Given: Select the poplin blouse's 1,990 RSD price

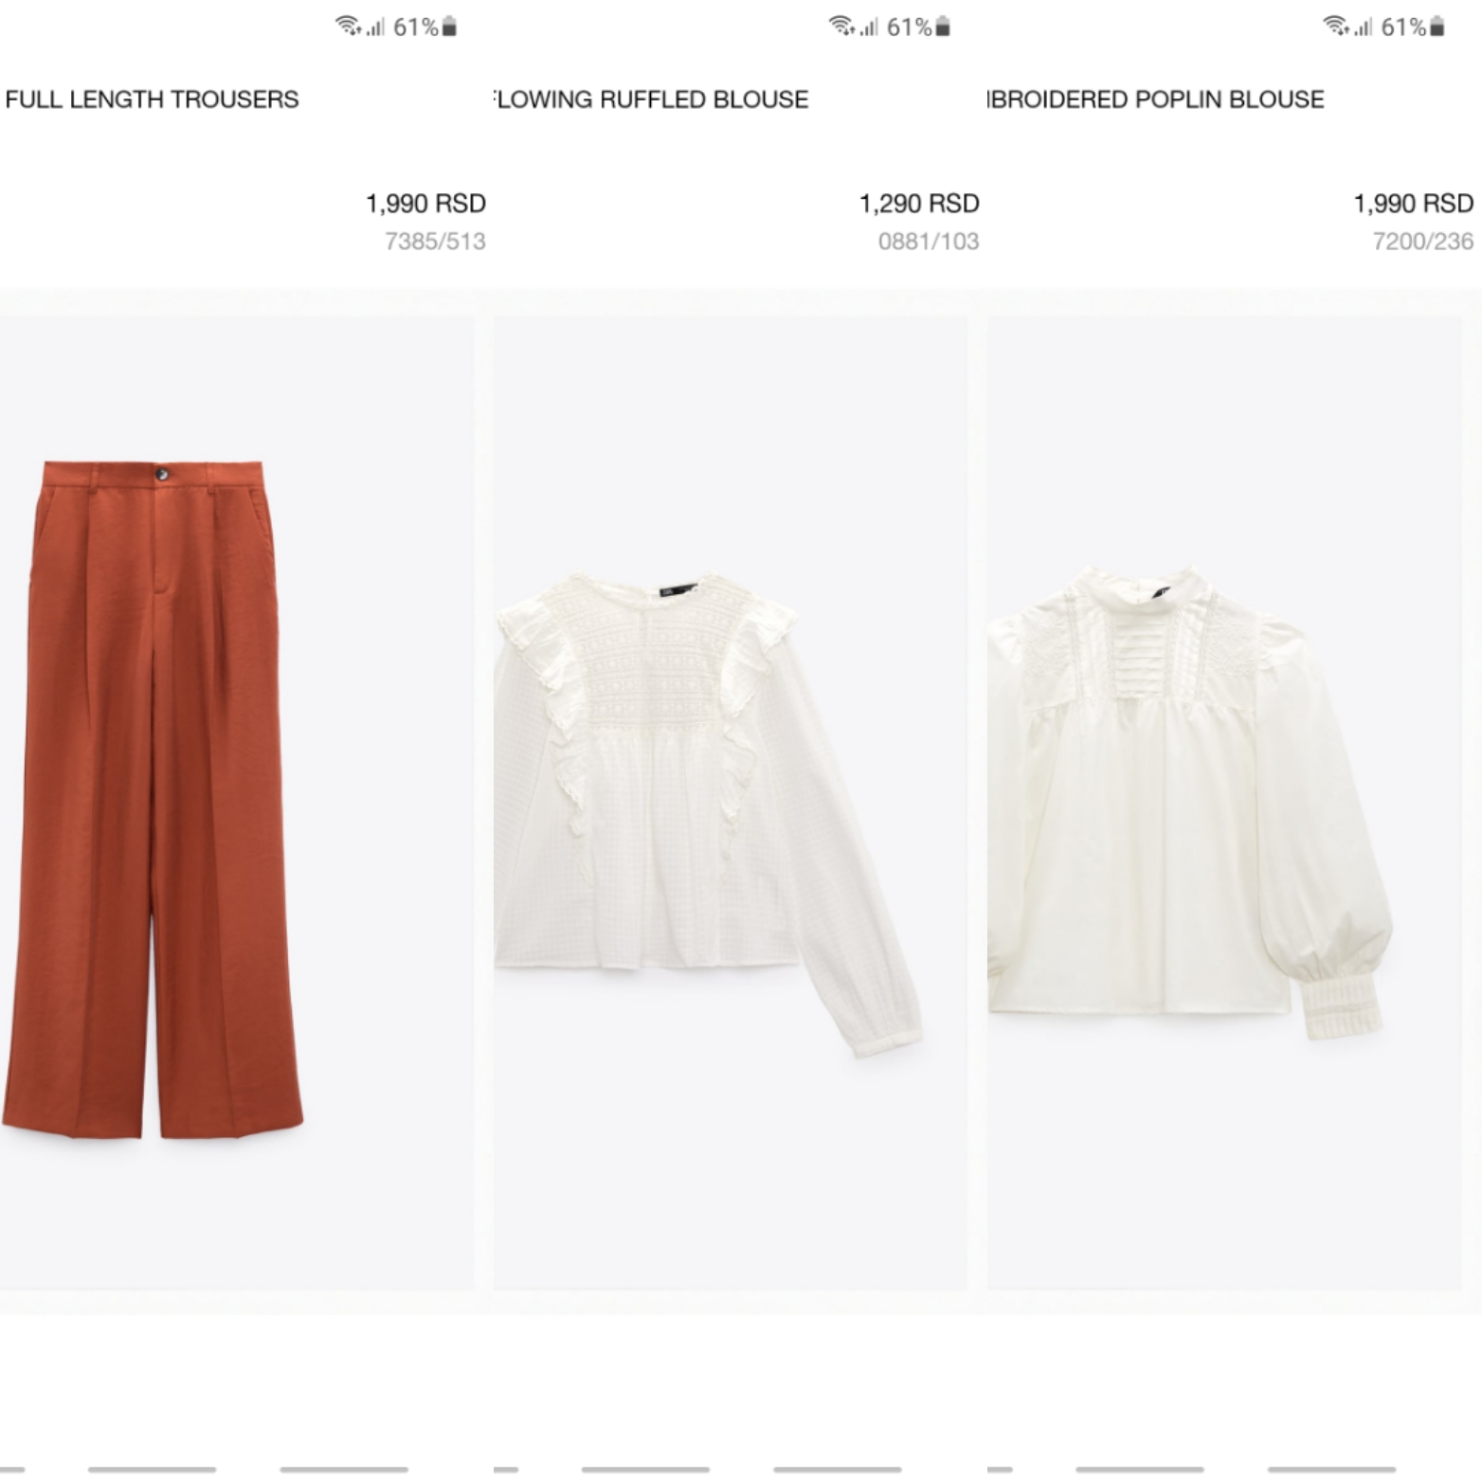Looking at the screenshot, I should pos(1413,204).
